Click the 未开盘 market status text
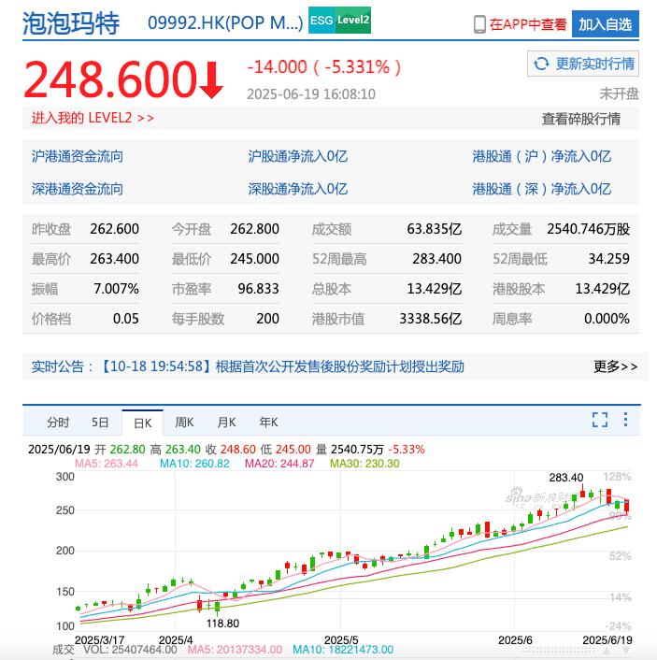 pyautogui.click(x=619, y=93)
